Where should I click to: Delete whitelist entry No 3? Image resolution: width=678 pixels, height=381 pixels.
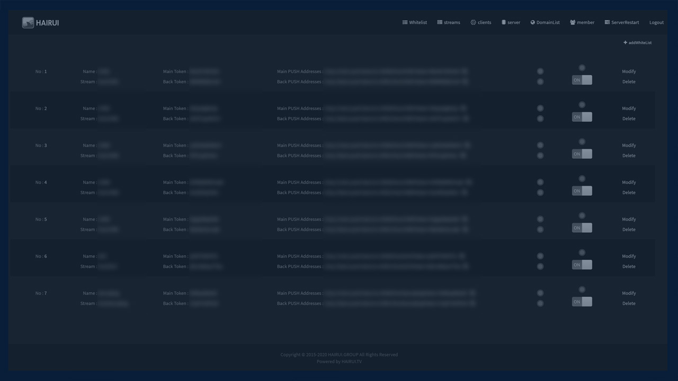[629, 156]
